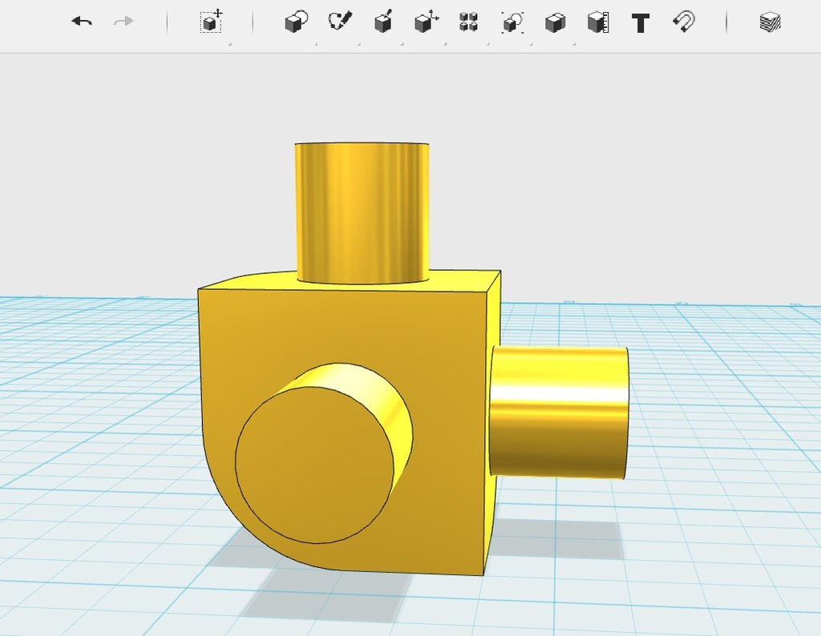
Task: Open the Construct tools menu
Action: tap(384, 22)
